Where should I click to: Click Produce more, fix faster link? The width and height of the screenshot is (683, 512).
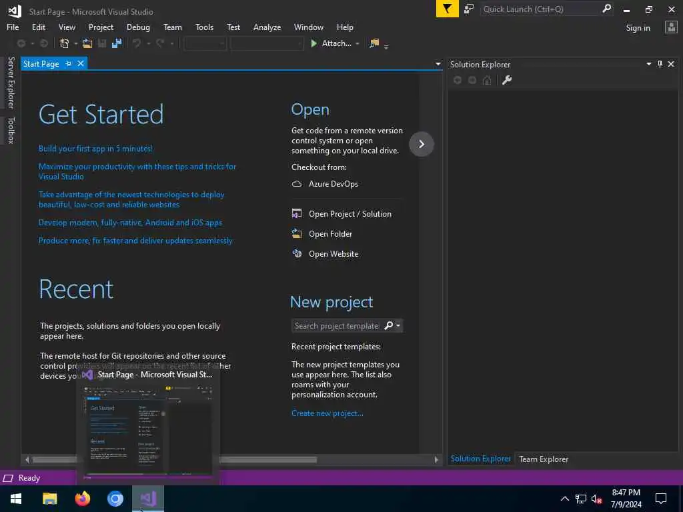(135, 240)
